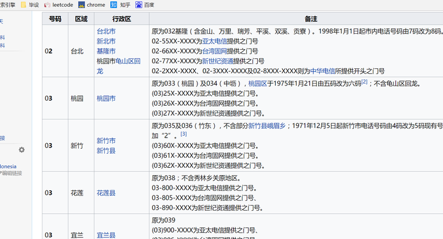Open the 新世纪资通 link
The image size is (443, 239).
(x=218, y=61)
